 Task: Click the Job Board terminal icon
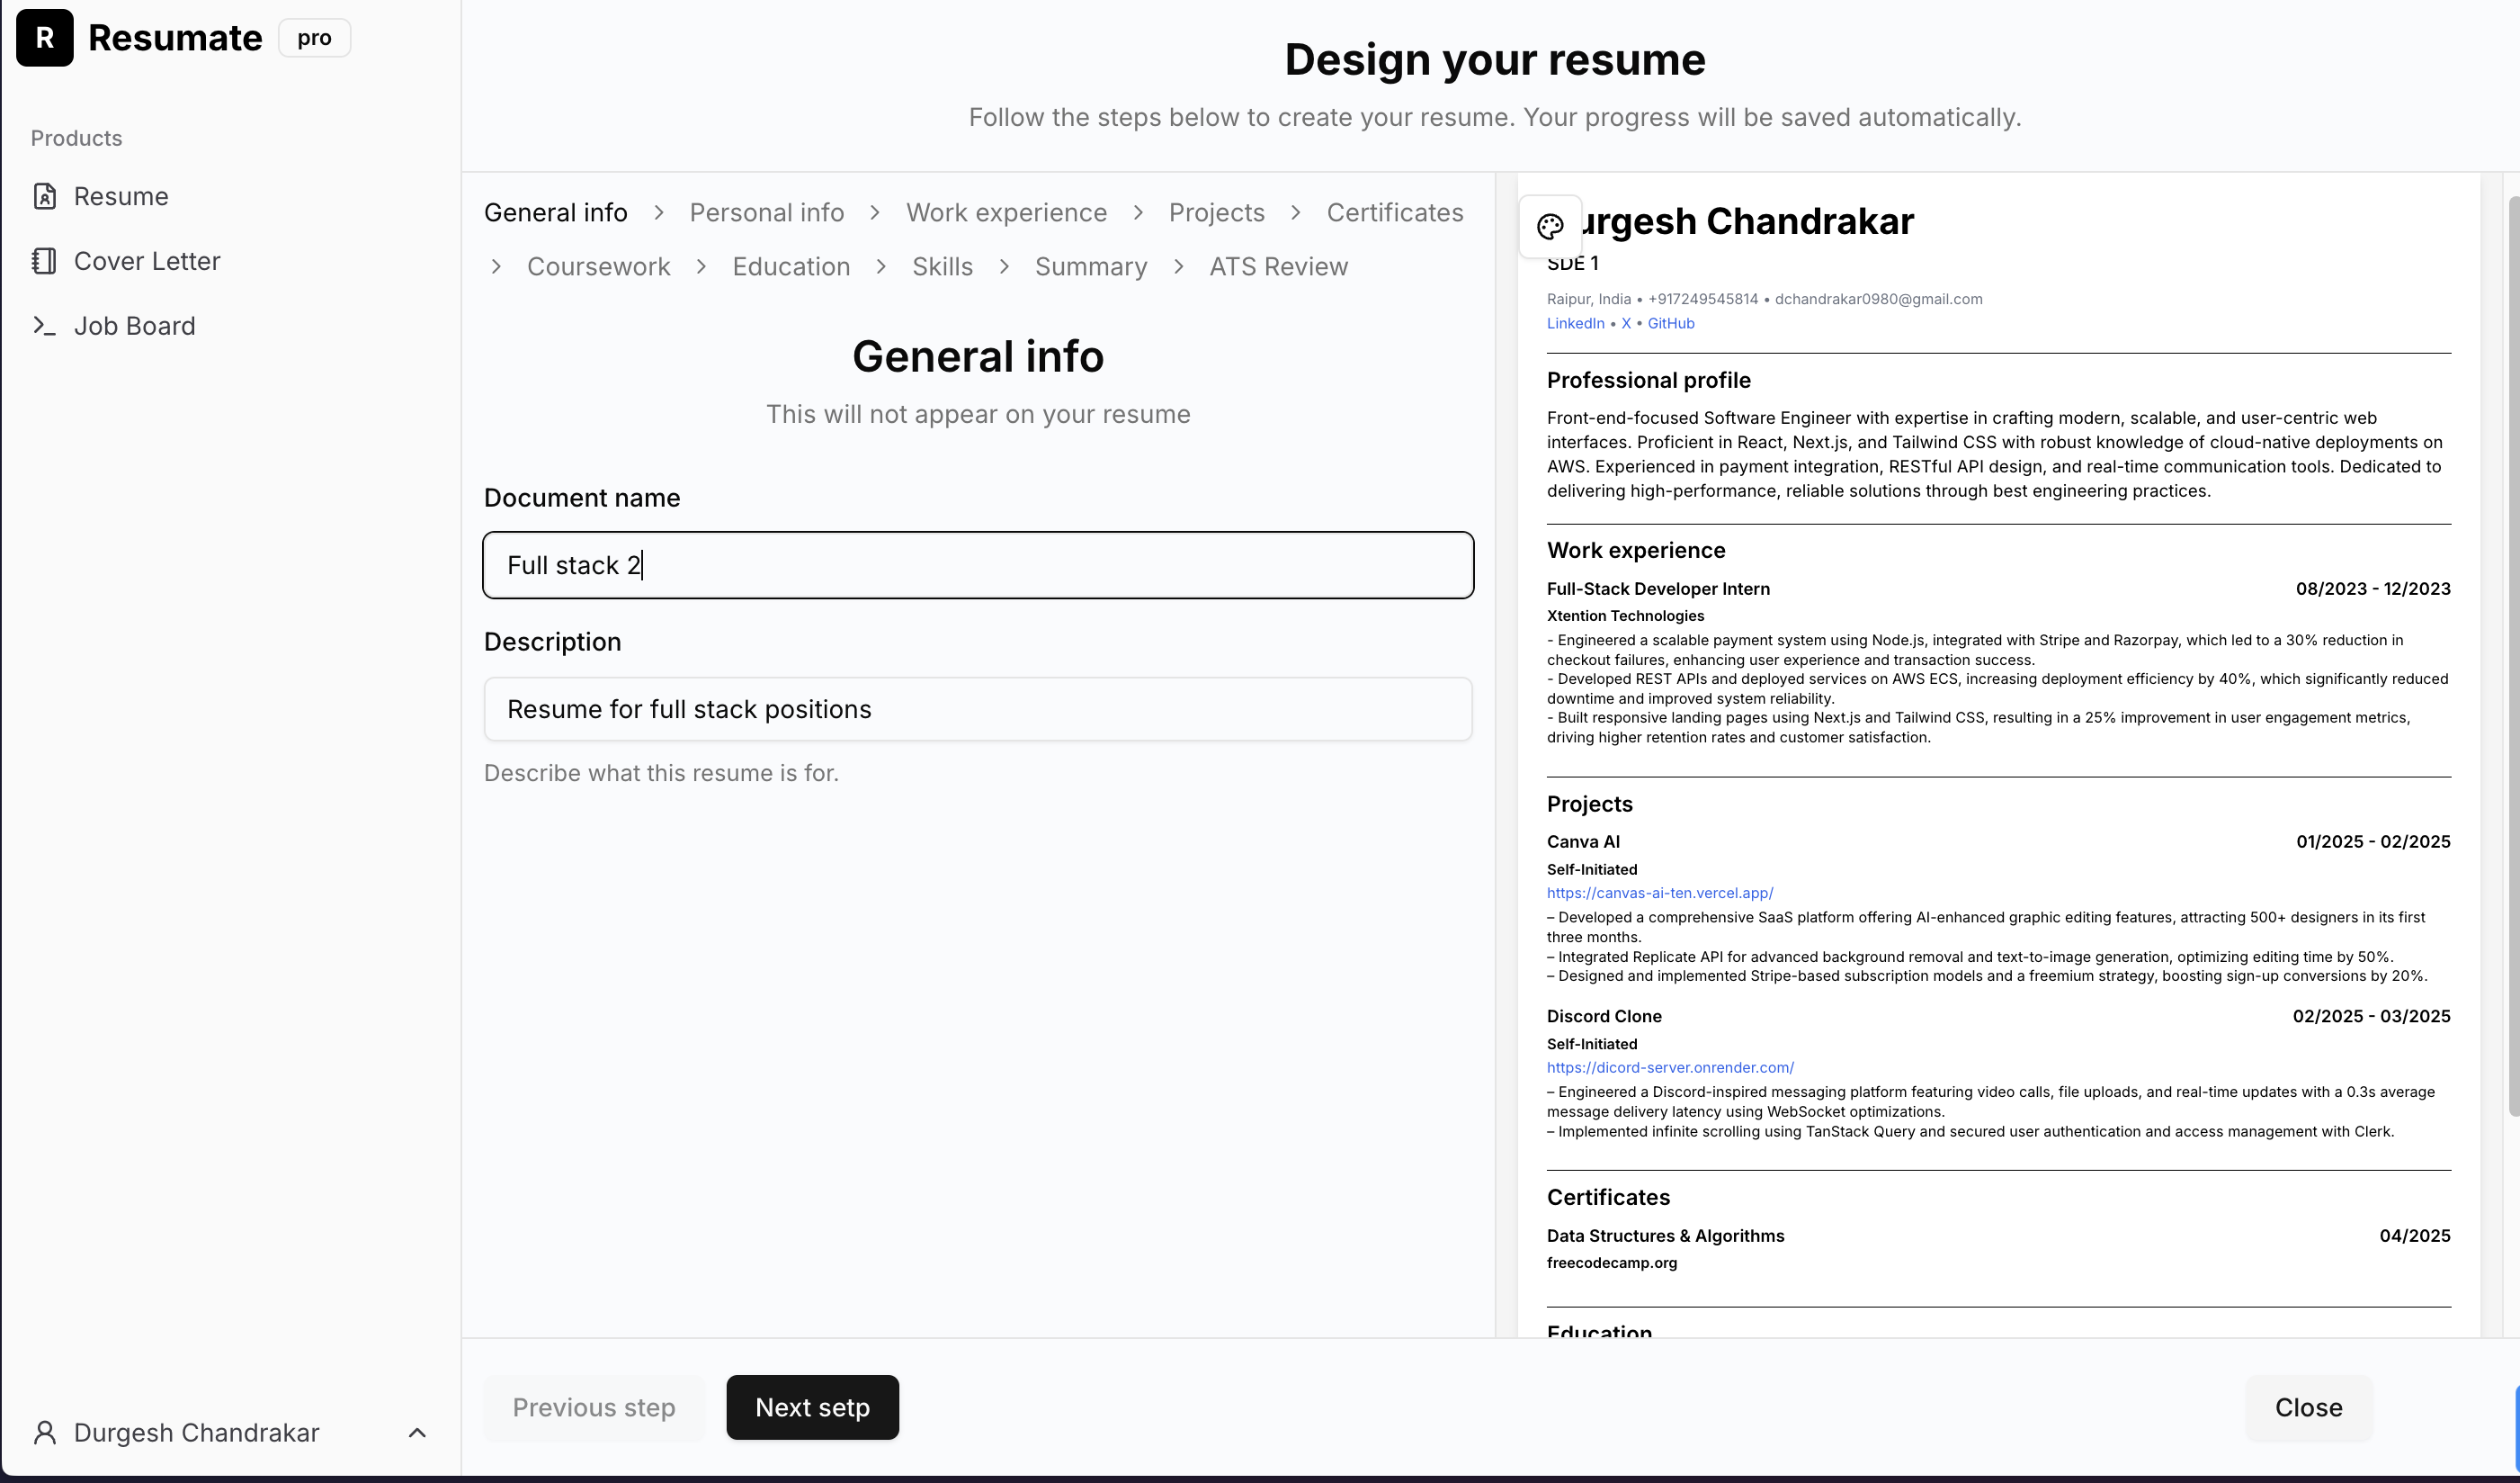pos(44,327)
